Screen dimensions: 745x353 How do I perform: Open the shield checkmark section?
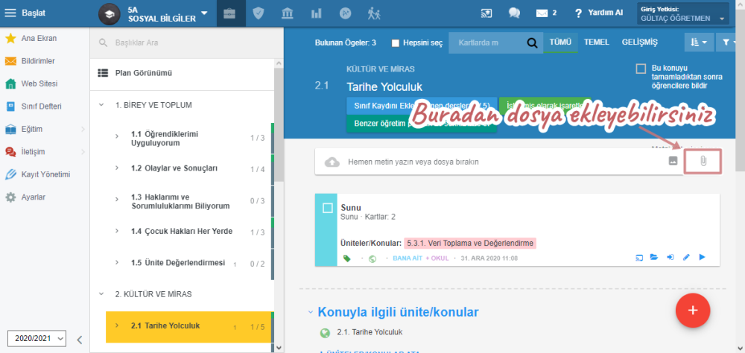[x=258, y=14]
